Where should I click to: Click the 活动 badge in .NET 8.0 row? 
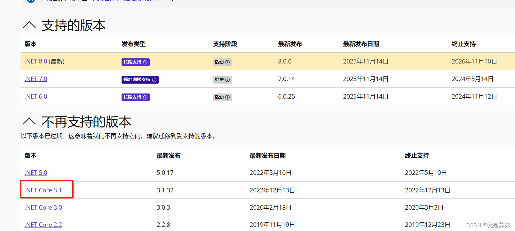pyautogui.click(x=222, y=62)
